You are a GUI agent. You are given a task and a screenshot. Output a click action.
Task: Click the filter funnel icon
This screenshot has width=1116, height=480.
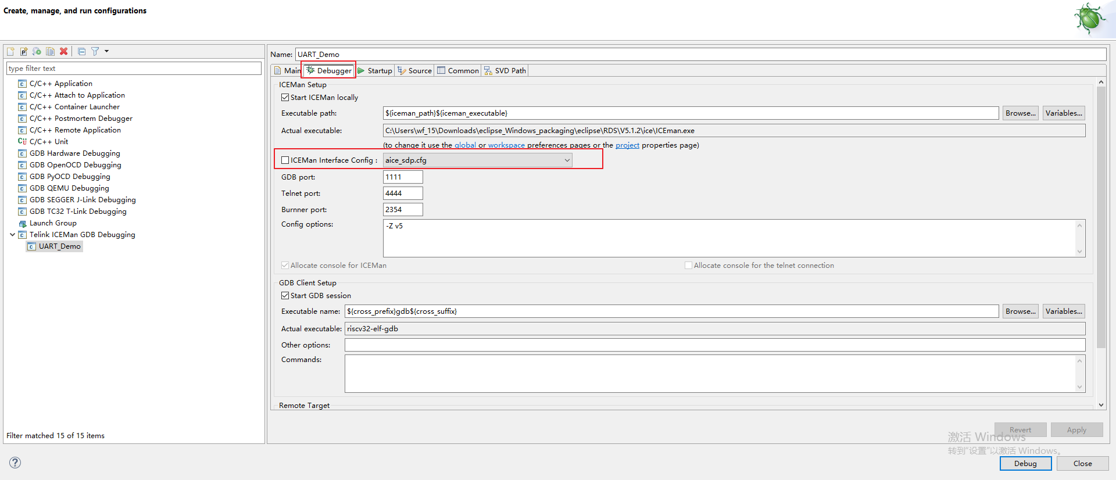(x=95, y=52)
